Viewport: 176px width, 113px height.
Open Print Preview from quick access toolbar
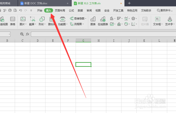15,10
